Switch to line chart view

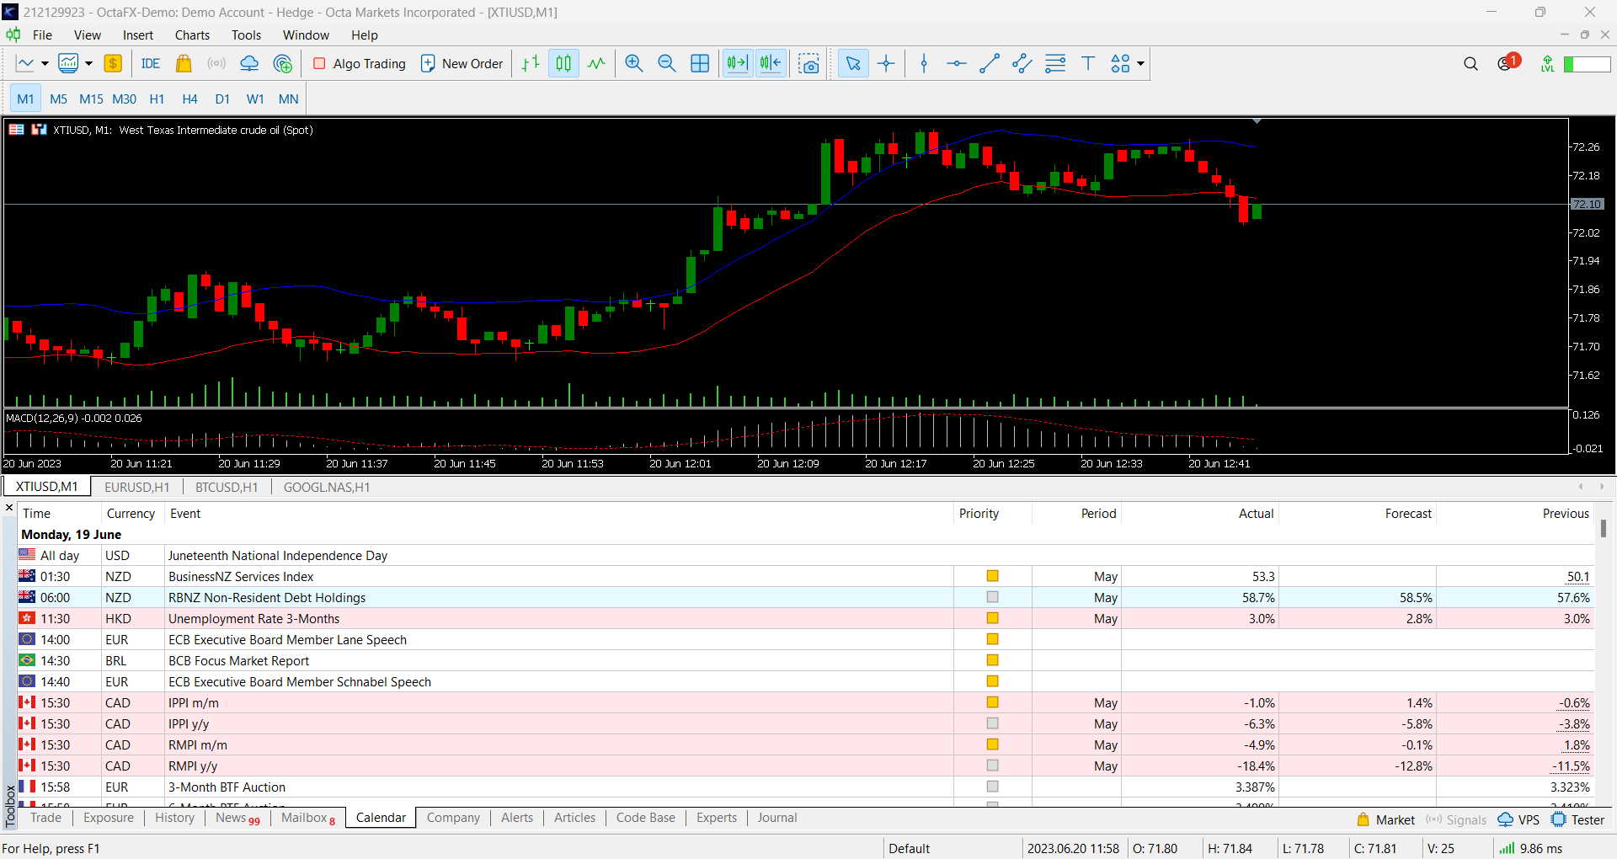coord(596,63)
